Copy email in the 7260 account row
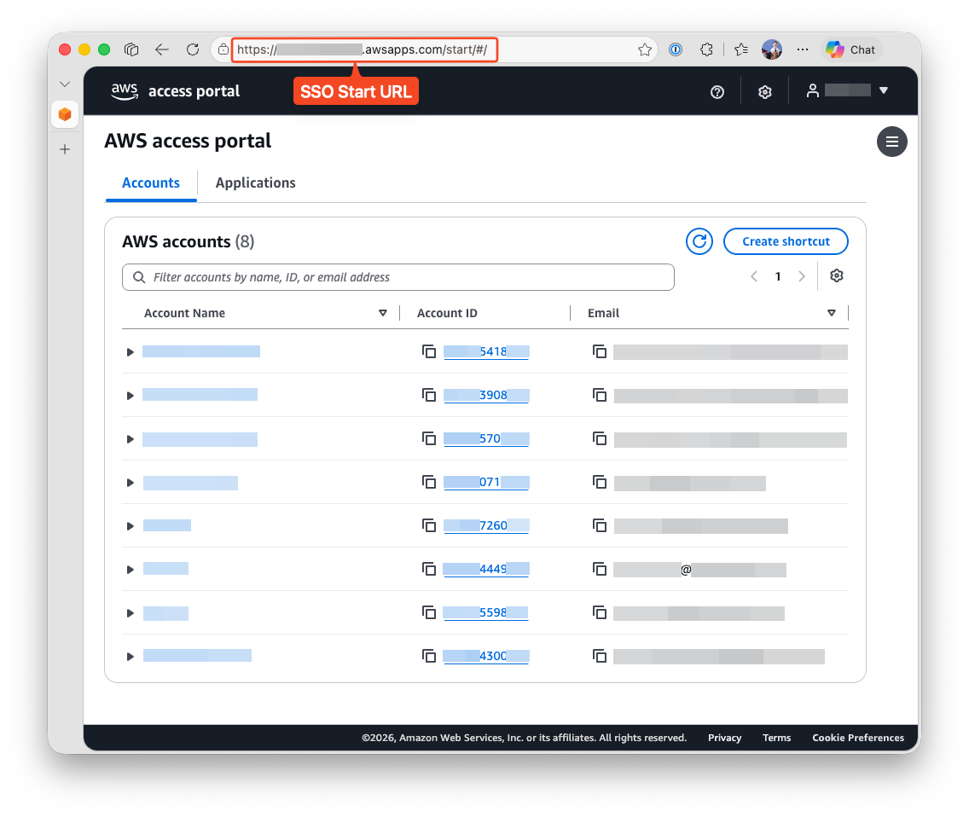Screen dimensions: 969x817 click(600, 526)
